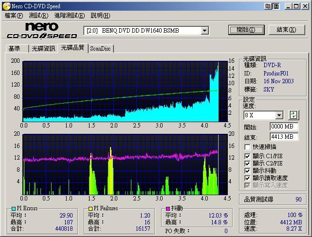This screenshot has width=312, height=237.
Task: Click the PO 失敗 value 0
Action: 226,231
